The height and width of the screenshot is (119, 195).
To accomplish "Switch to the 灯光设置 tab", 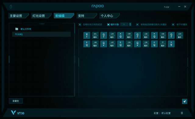I will coord(41,16).
